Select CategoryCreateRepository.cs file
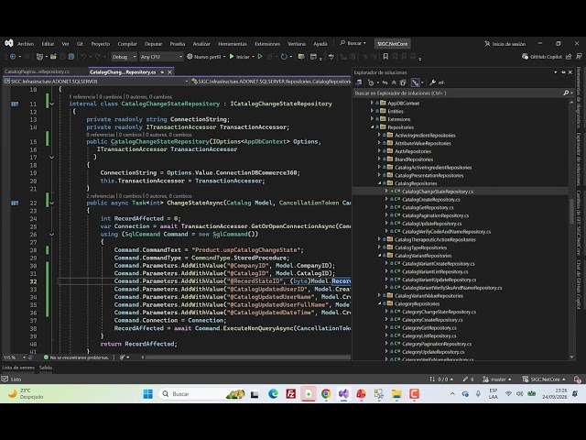Viewport: 586px width, 440px height. pyautogui.click(x=432, y=320)
